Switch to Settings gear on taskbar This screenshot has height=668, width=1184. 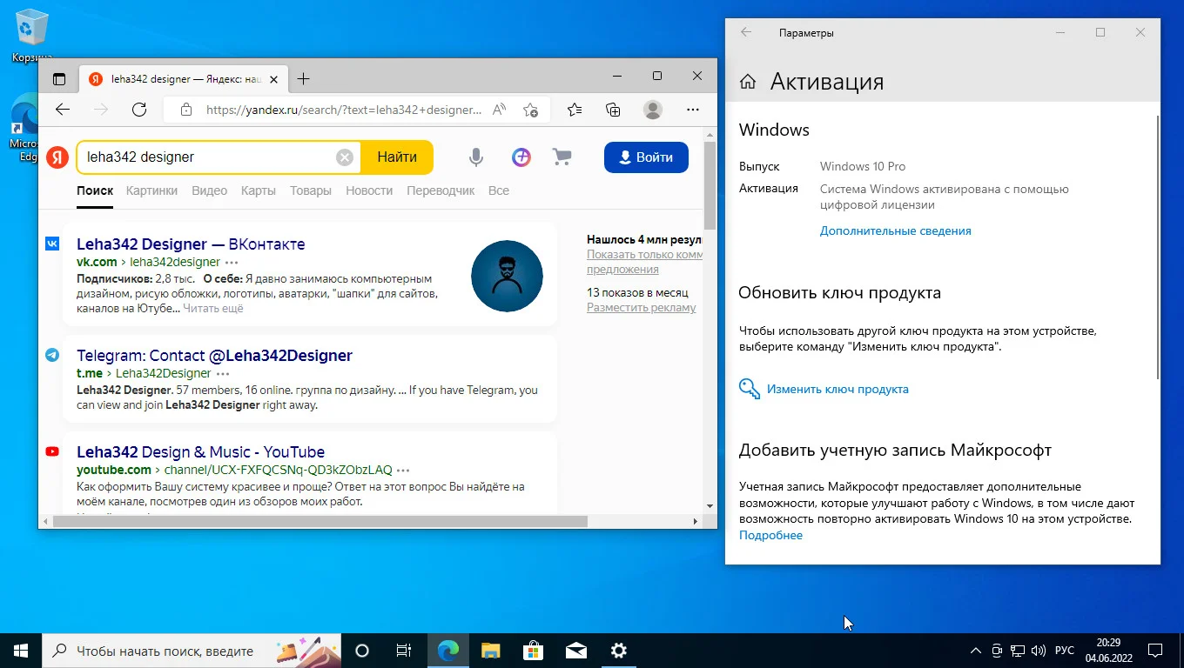tap(618, 651)
